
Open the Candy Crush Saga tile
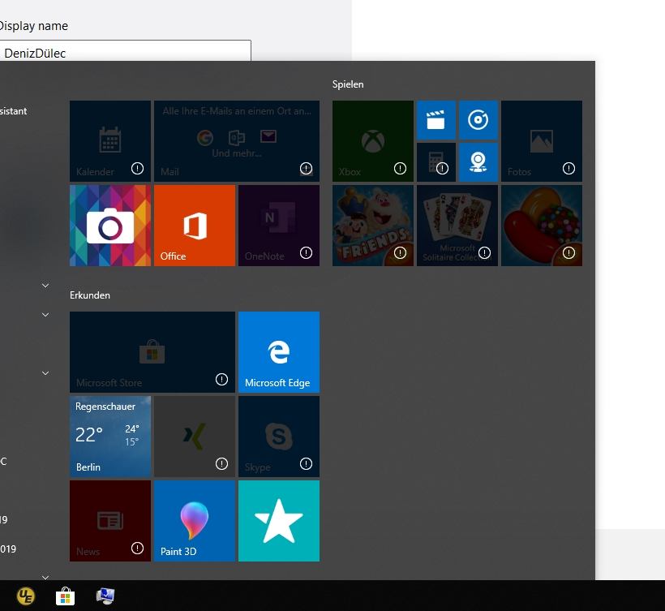[x=542, y=226]
